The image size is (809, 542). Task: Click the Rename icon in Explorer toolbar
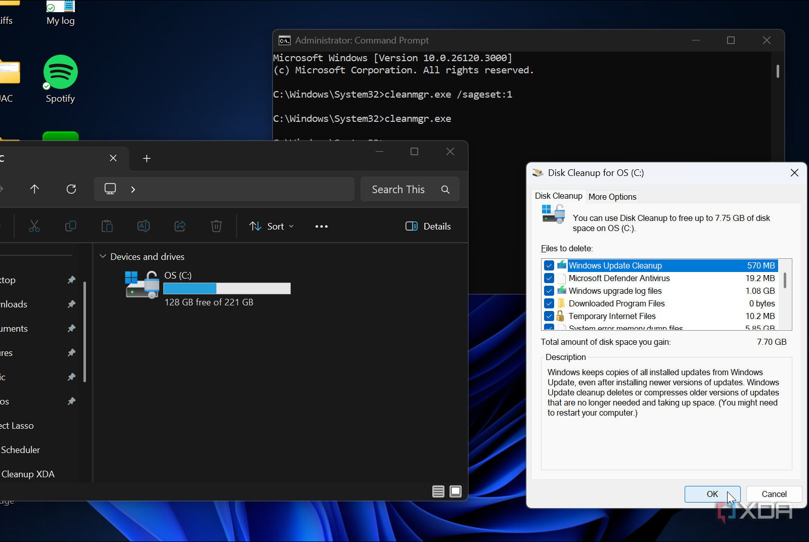pyautogui.click(x=144, y=227)
